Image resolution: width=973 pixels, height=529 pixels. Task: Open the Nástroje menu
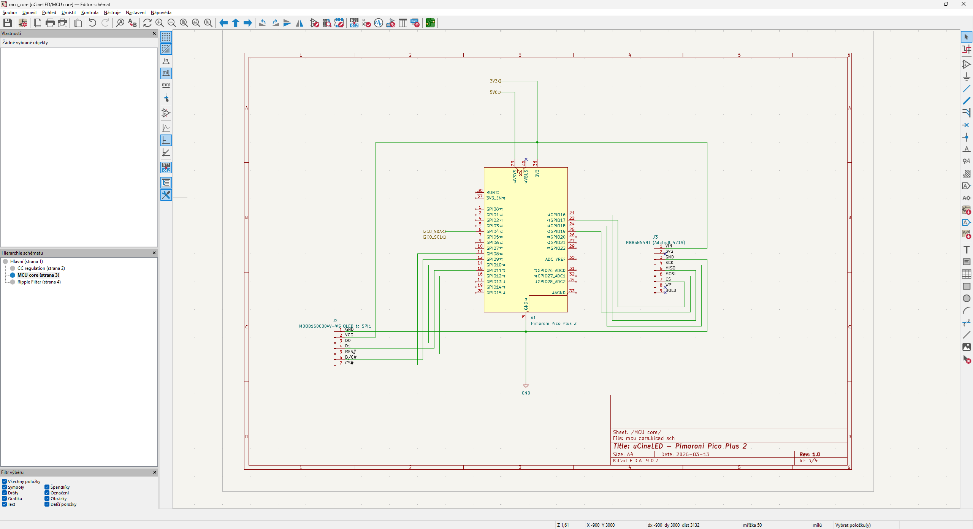pos(112,13)
